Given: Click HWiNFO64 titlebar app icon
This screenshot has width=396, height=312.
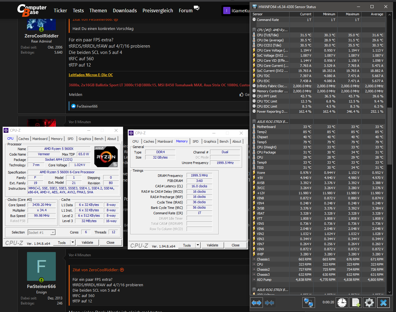Looking at the screenshot, I should click(255, 7).
